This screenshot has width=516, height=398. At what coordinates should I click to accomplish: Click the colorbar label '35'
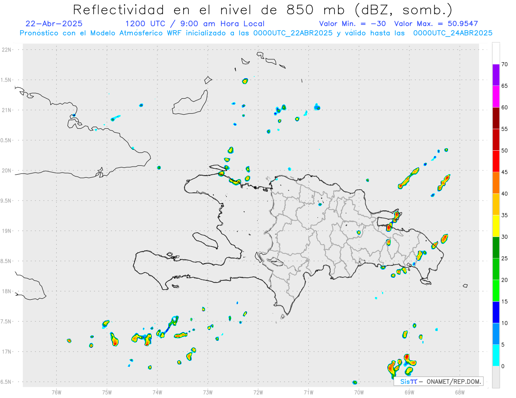[505, 215]
